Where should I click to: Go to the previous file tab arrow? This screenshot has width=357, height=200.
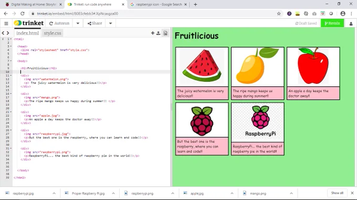point(3,33)
